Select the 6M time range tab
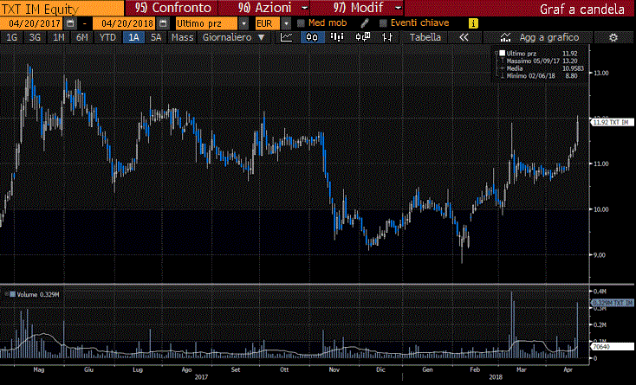This screenshot has height=385, width=636. (82, 38)
